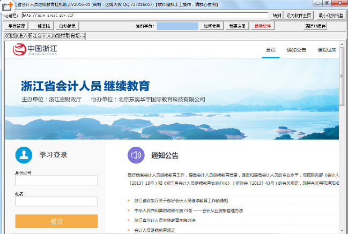Click 最小化到托盘 minimize to tray

pos(331,16)
